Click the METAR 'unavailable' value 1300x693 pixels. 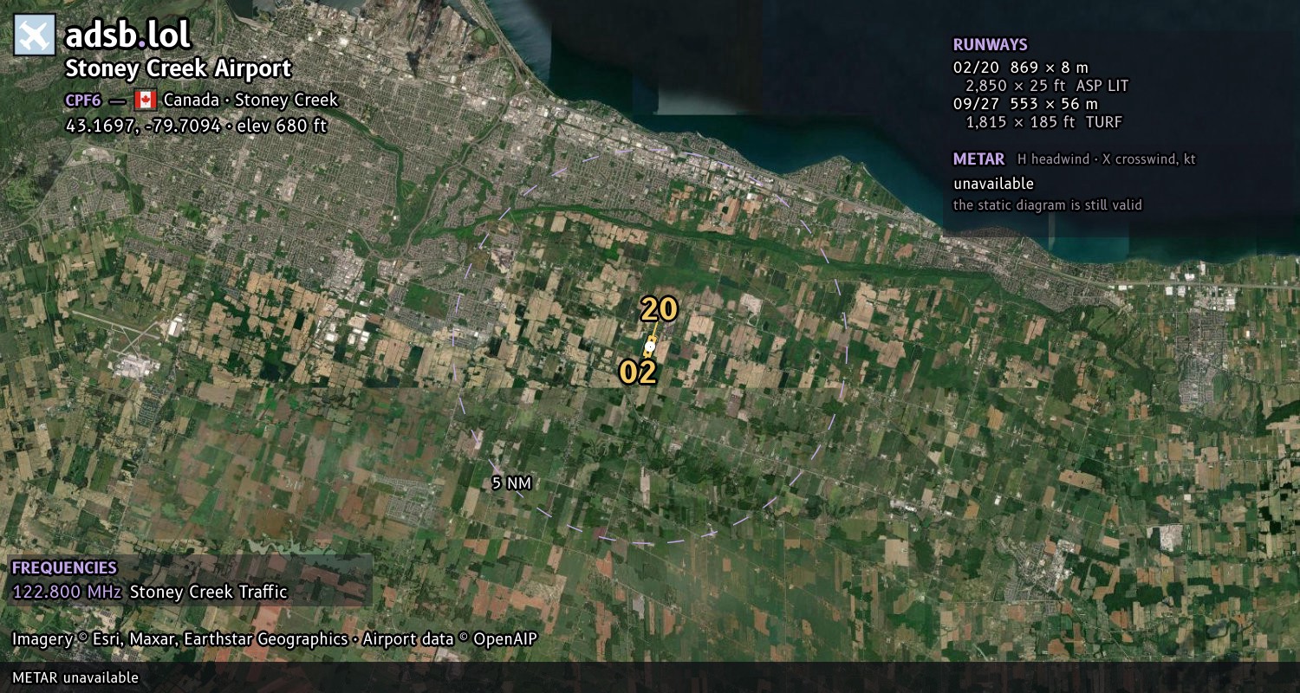coord(993,184)
